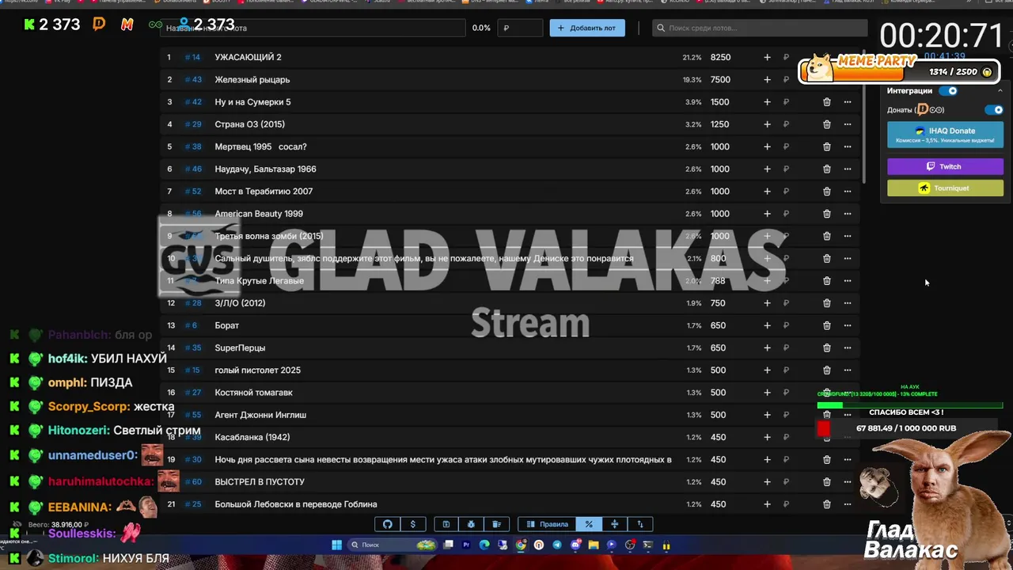
Task: Add amount to Большой Лебовски lot
Action: click(767, 504)
